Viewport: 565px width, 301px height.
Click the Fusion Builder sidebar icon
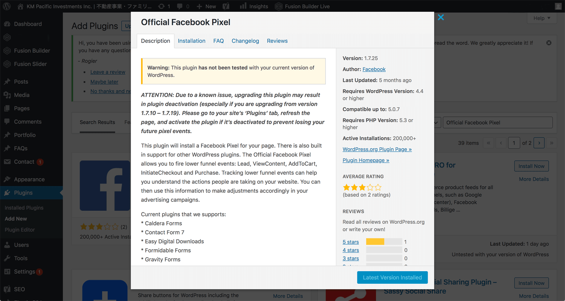coord(7,50)
